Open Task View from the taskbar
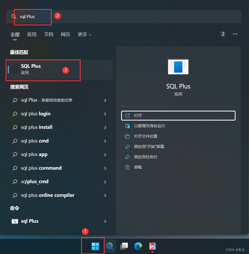Image resolution: width=249 pixels, height=254 pixels. 124,246
